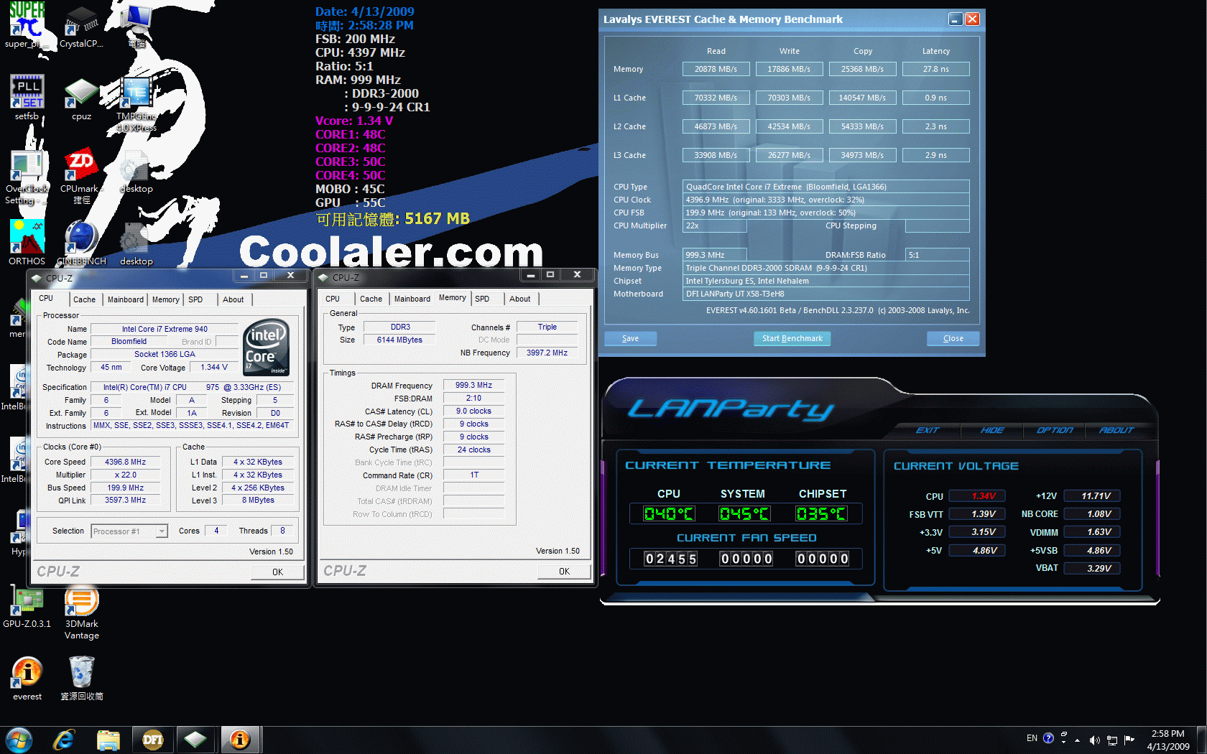
Task: Click the Memory Latency 27.8 ns cell
Action: [935, 69]
